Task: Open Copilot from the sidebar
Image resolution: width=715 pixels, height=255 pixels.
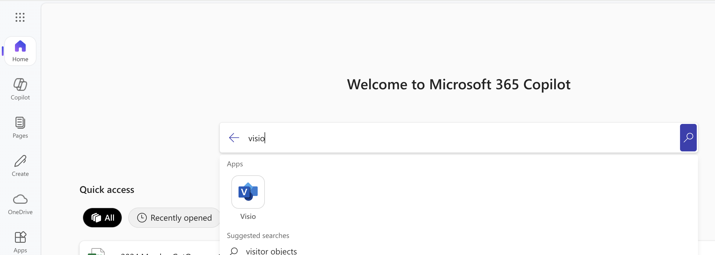Action: coord(20,89)
